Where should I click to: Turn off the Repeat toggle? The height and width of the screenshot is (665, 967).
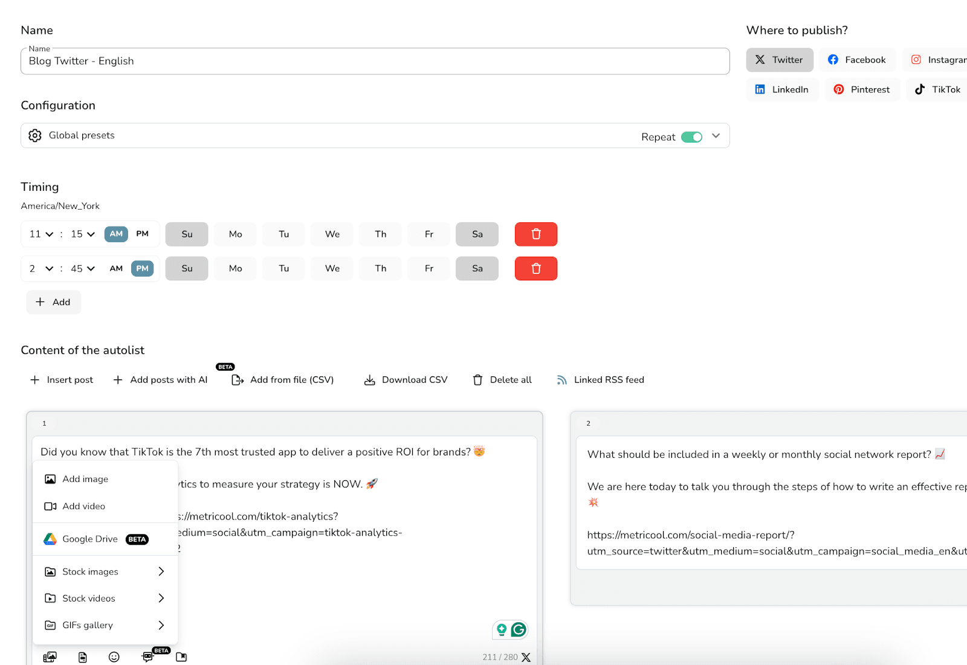pyautogui.click(x=692, y=137)
